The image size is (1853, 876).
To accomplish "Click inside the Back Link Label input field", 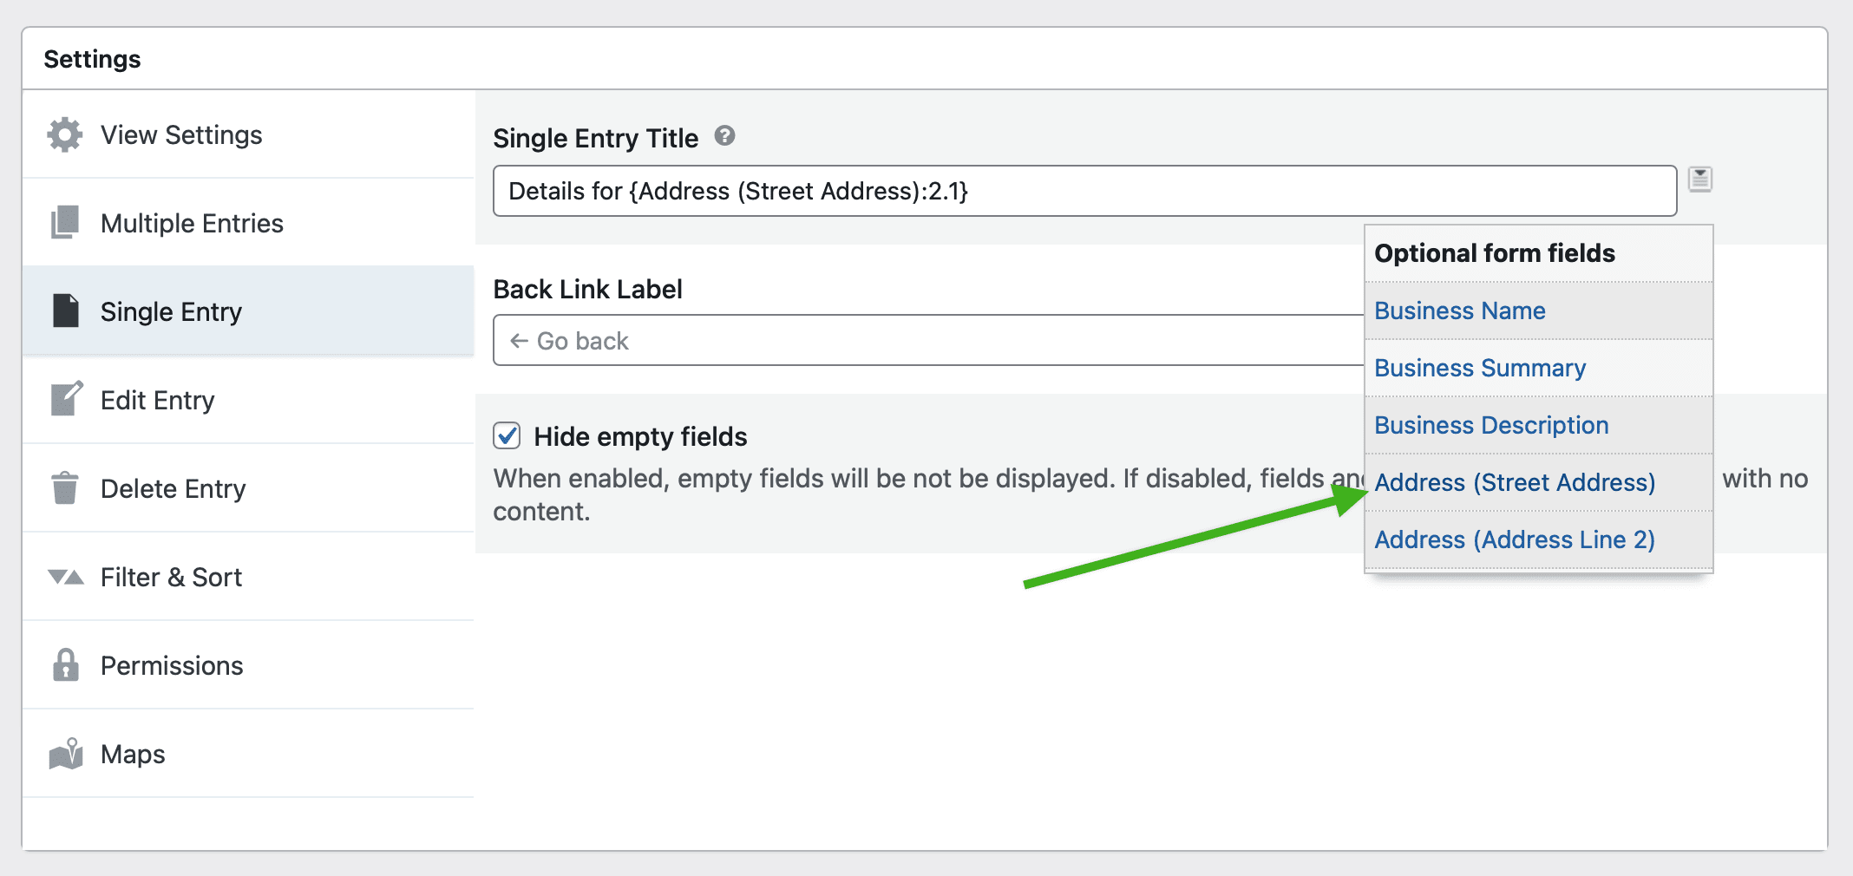I will (868, 340).
